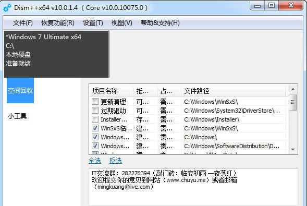The height and width of the screenshot is (206, 307).
Task: Select the Installer… row name
Action: tap(114, 119)
